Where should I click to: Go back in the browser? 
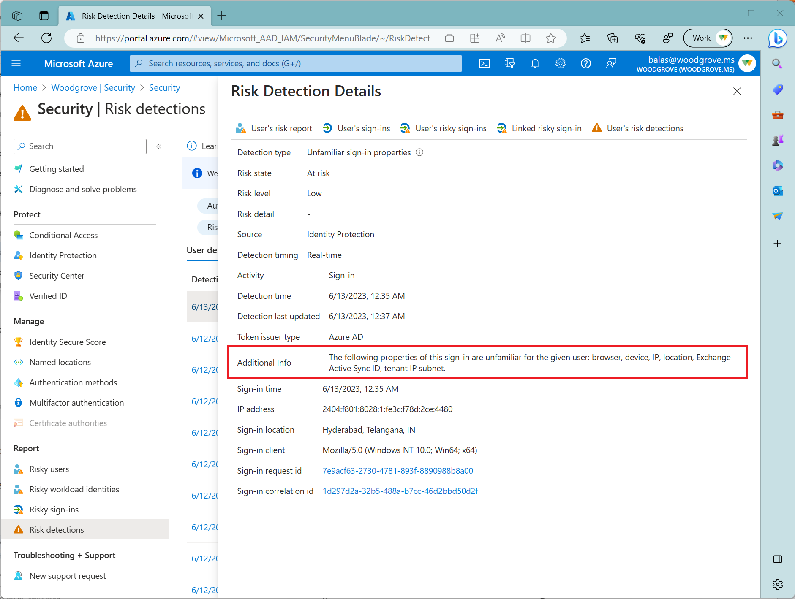click(19, 38)
